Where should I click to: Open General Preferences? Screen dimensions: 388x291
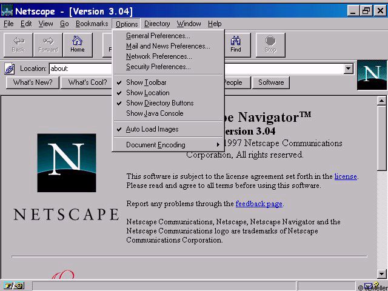(169, 36)
